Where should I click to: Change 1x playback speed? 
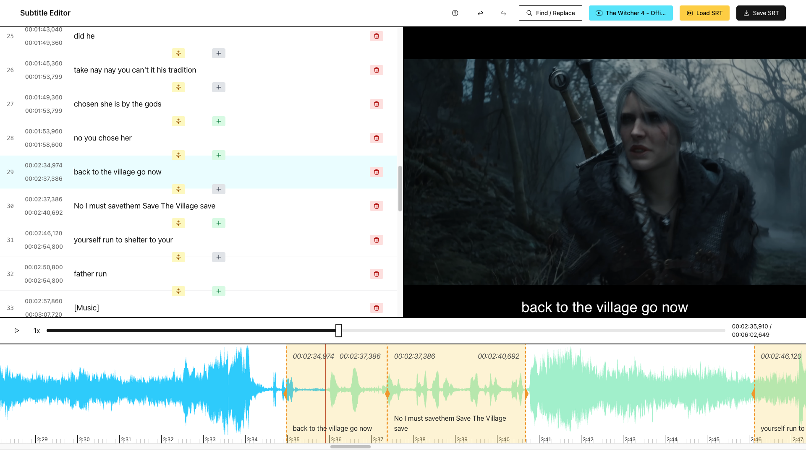(37, 331)
